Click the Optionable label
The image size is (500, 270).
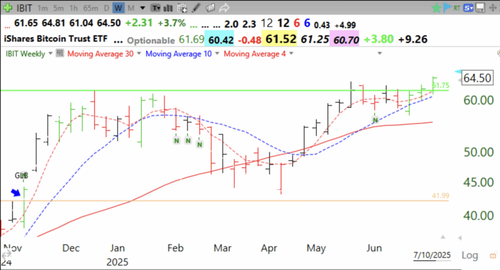[151, 41]
